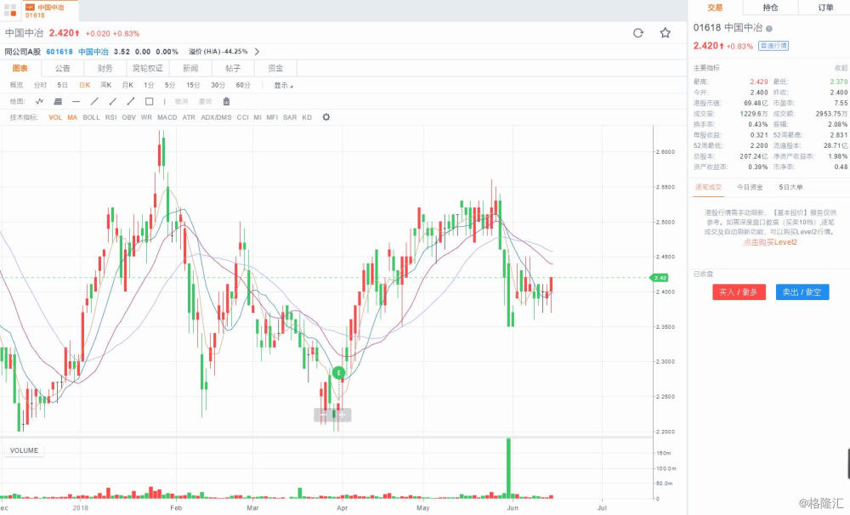Click the 中国中冶 01618 window tab

pyautogui.click(x=50, y=11)
